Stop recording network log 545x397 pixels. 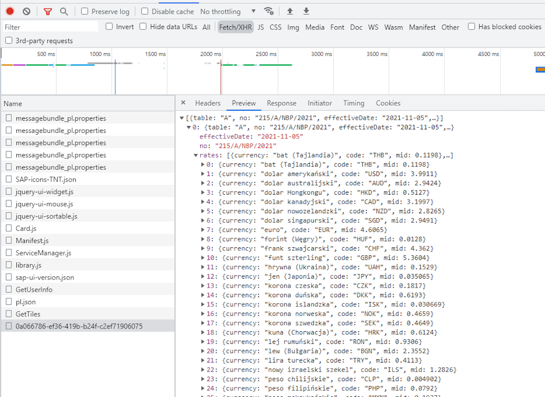click(x=10, y=11)
